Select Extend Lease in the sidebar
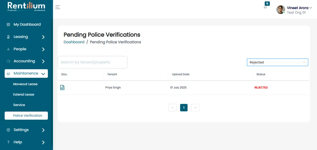Image resolution: width=317 pixels, height=150 pixels. tap(24, 95)
